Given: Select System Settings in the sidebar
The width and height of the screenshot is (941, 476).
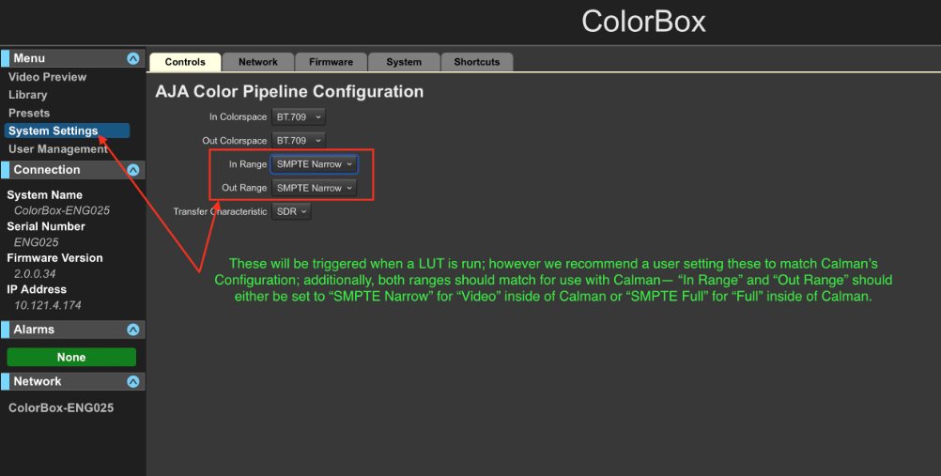Looking at the screenshot, I should click(x=54, y=131).
